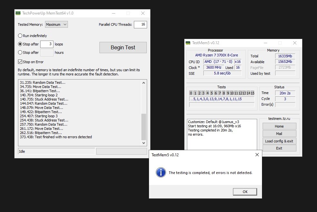Click the TestMem5 title bar RAM icon
The height and width of the screenshot is (212, 317).
pos(188,43)
